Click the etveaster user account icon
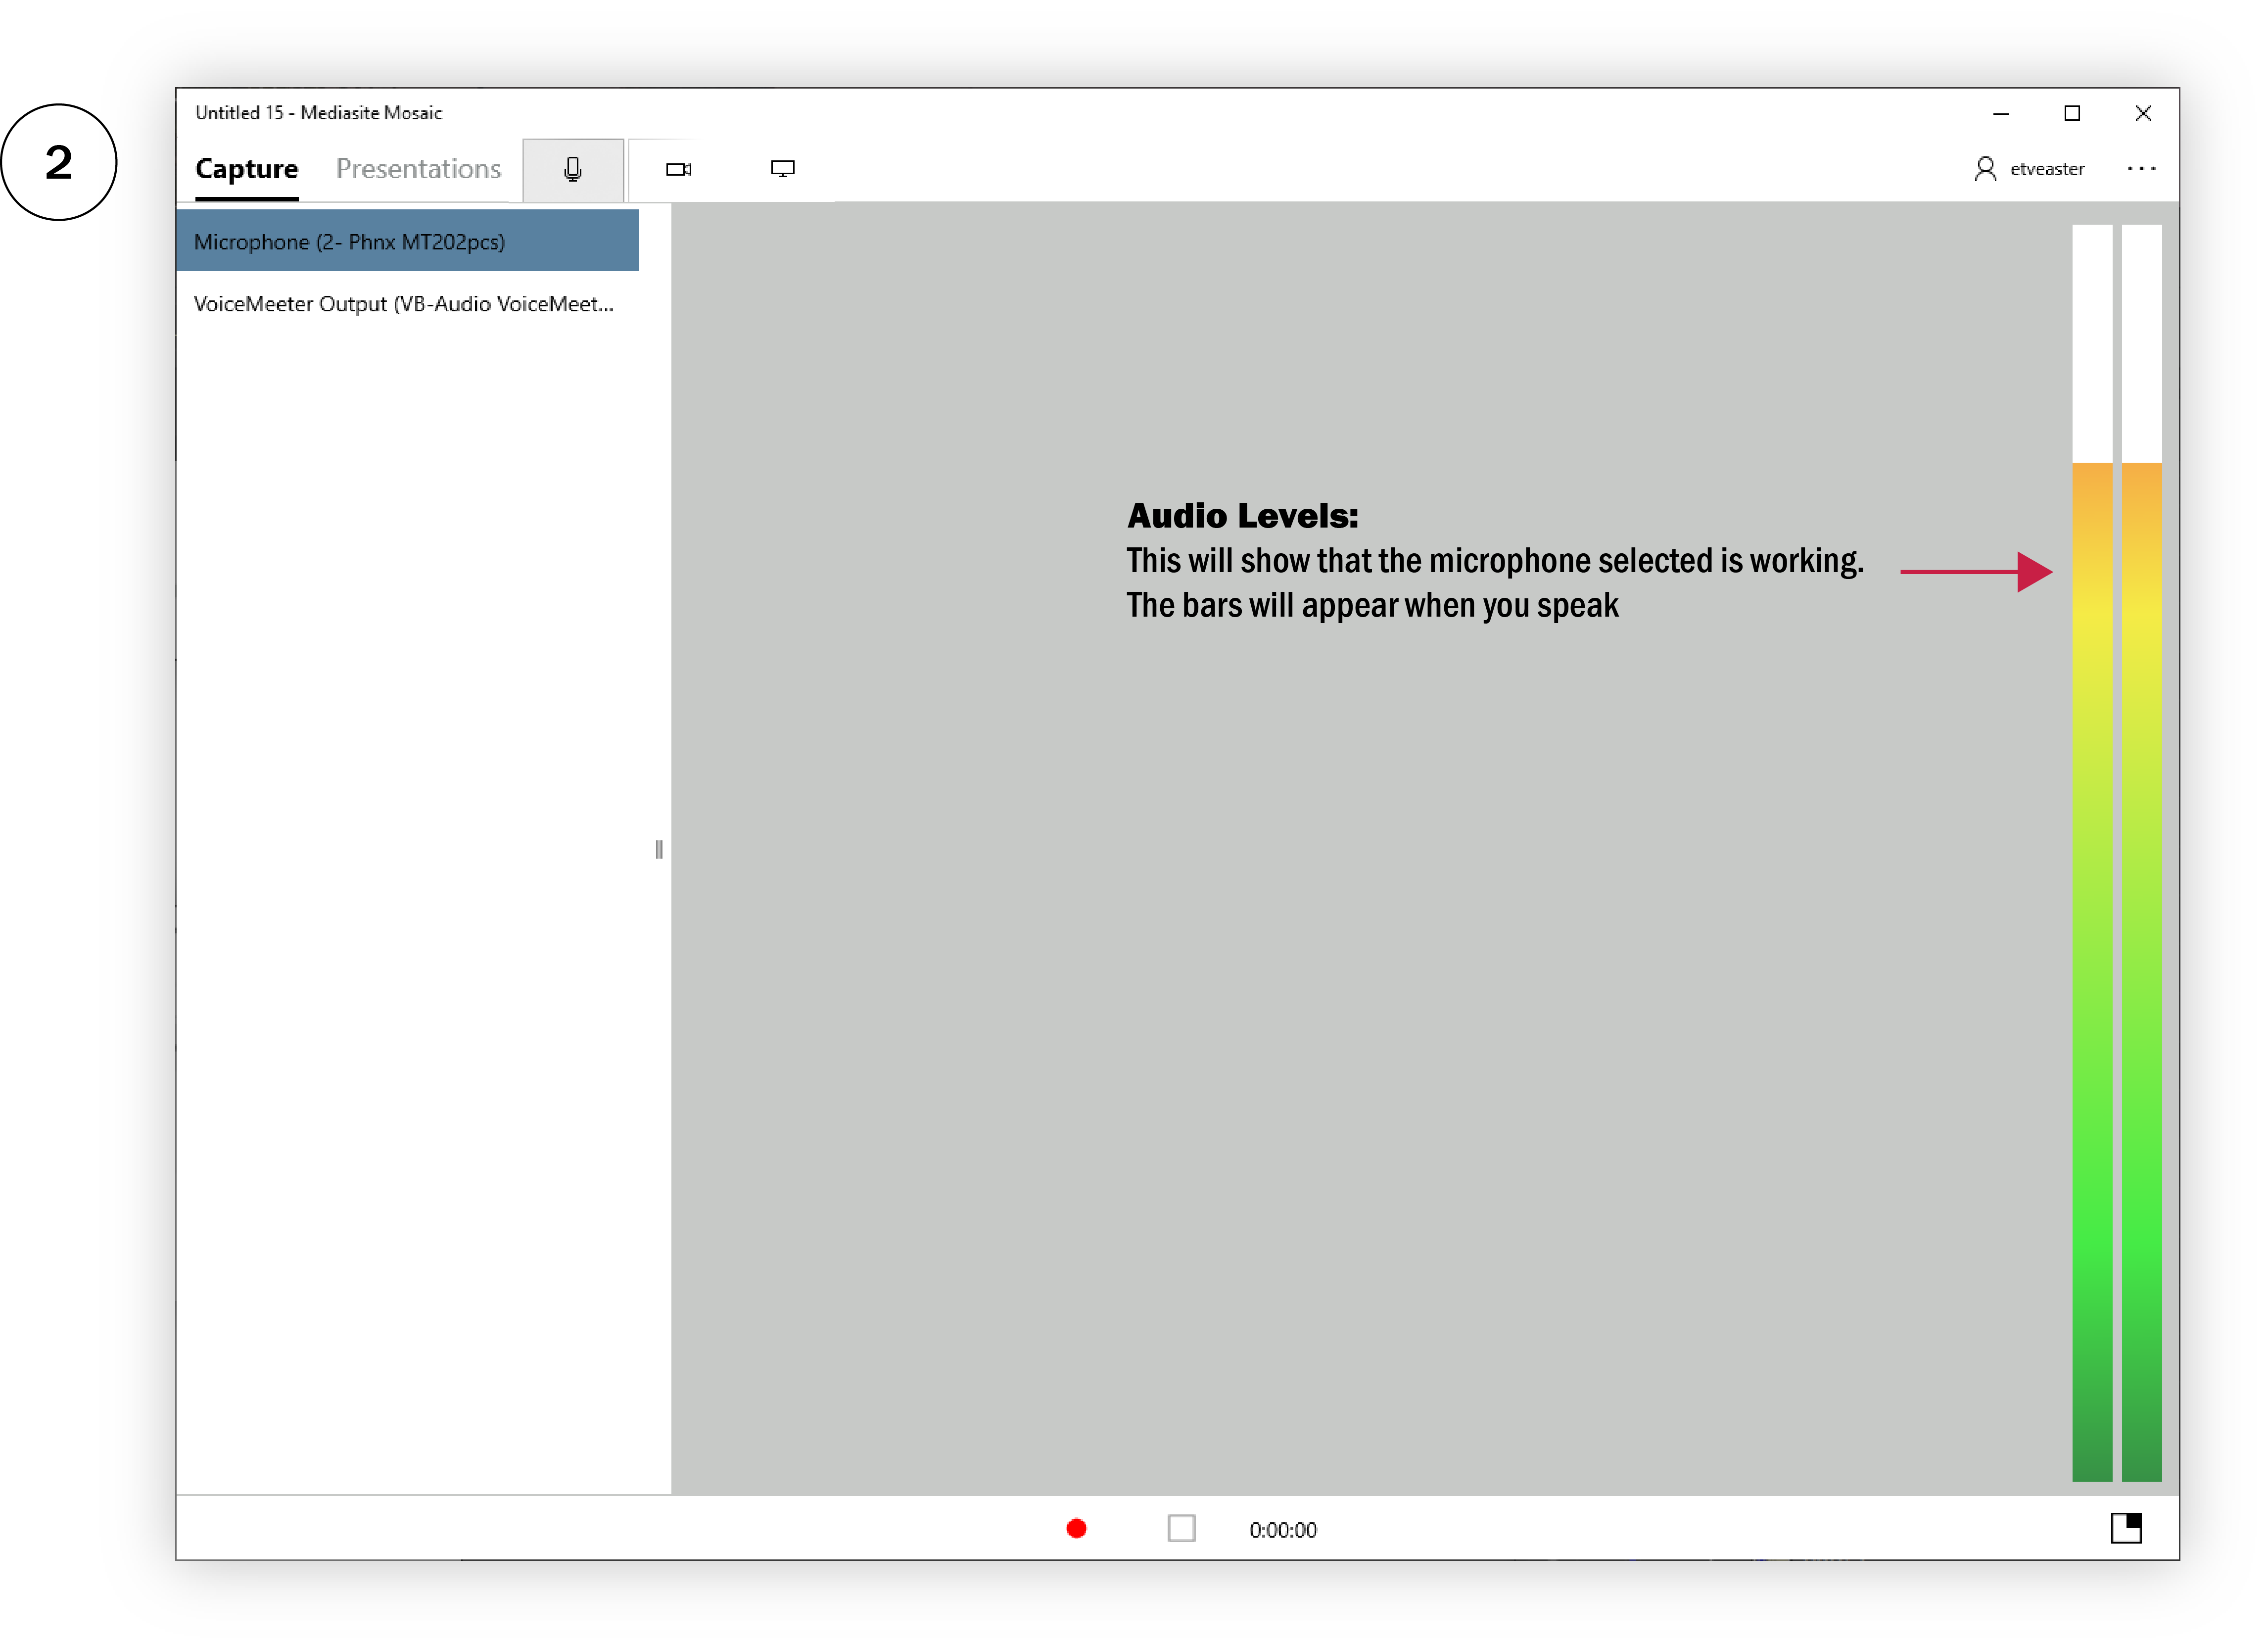Screen dimensions: 2268x1648 coord(1985,169)
